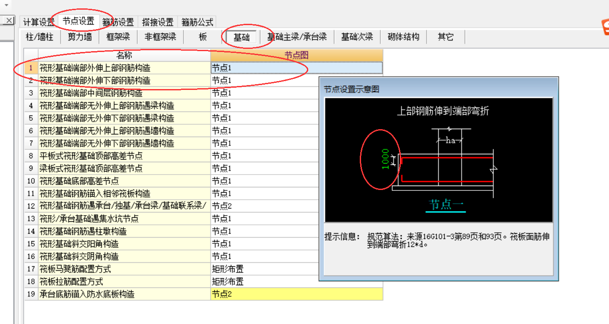Go to the 搭接设置 tab

click(x=157, y=22)
